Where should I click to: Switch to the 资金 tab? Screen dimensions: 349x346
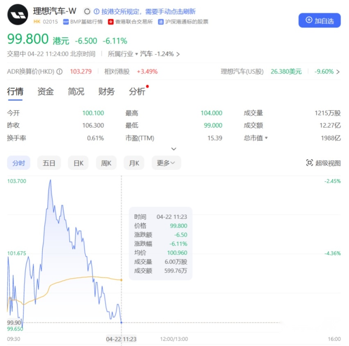45,92
